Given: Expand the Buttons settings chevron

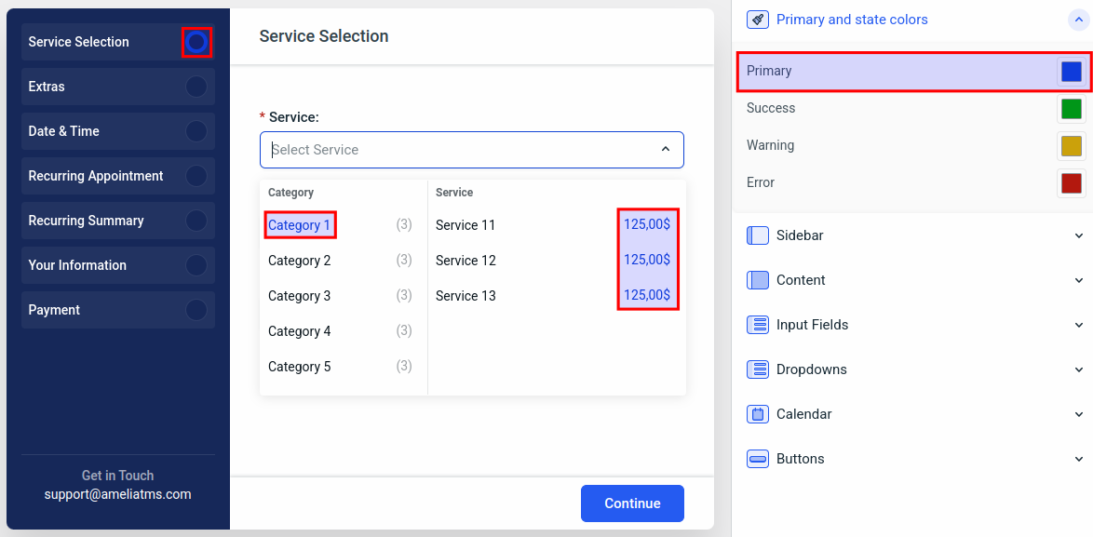Looking at the screenshot, I should [x=1079, y=459].
